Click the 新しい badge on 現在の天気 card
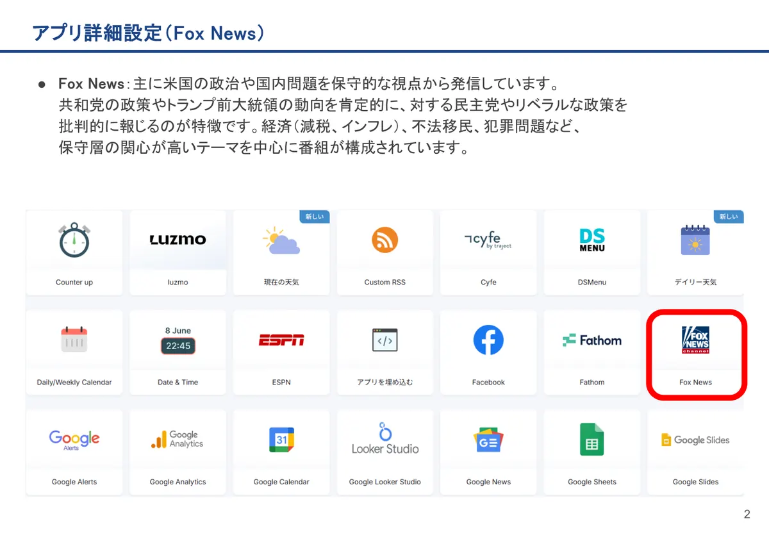This screenshot has height=544, width=769. pyautogui.click(x=315, y=217)
